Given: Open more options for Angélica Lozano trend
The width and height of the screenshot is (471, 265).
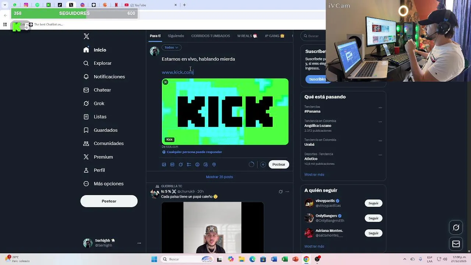Looking at the screenshot, I should [380, 122].
